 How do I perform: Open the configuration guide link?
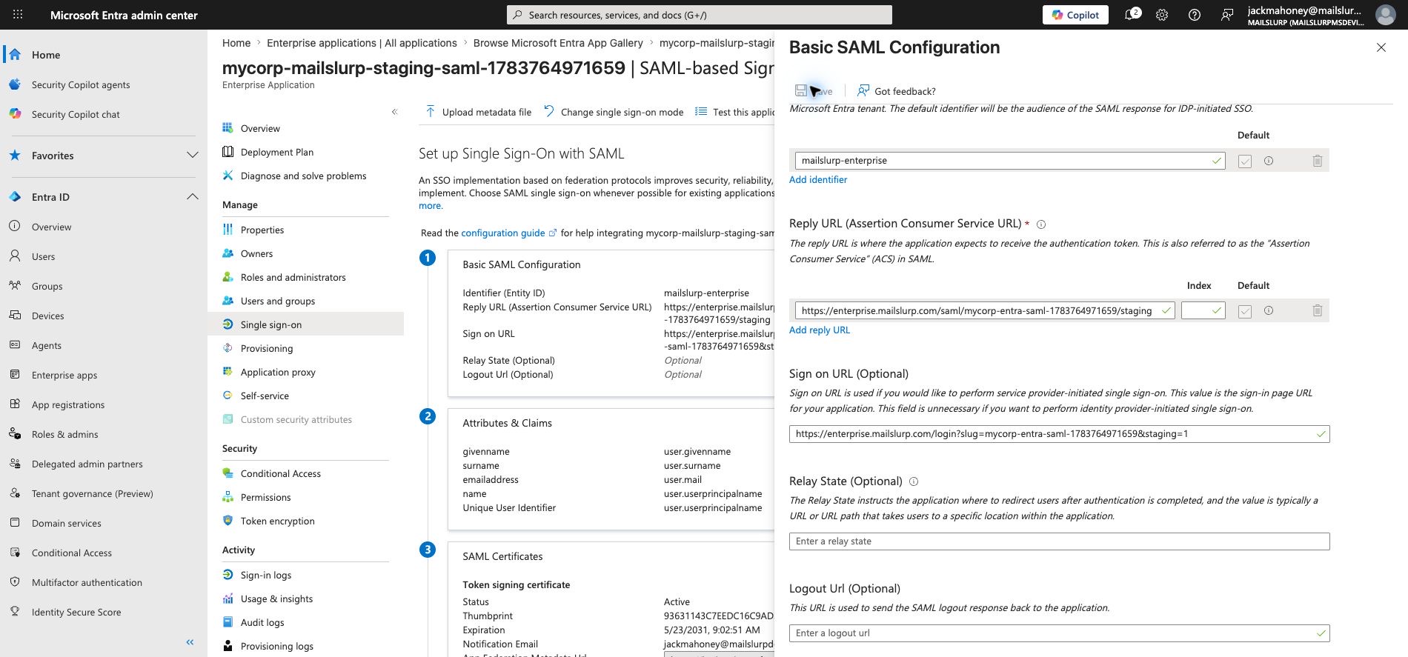pyautogui.click(x=502, y=233)
